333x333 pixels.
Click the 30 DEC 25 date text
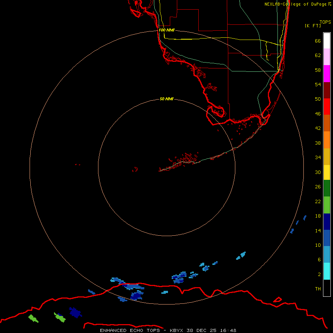click(202, 330)
